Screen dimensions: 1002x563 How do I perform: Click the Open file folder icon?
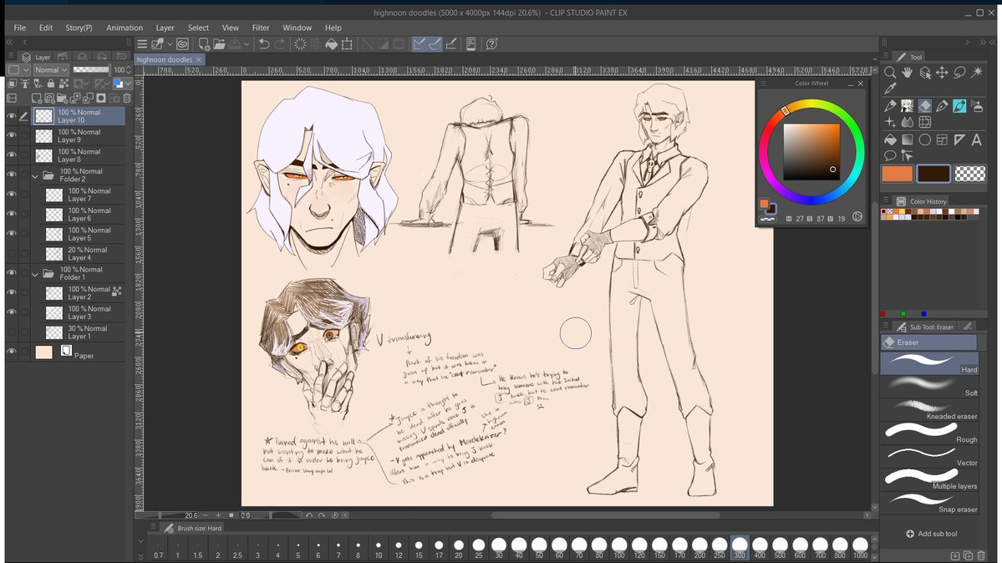219,44
